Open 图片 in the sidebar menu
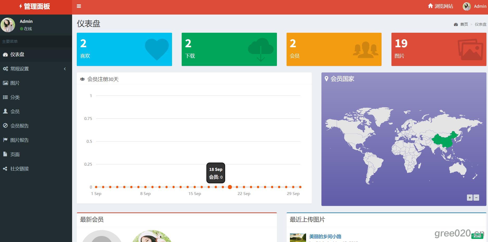Viewport: 488px width, 242px height. pos(15,83)
